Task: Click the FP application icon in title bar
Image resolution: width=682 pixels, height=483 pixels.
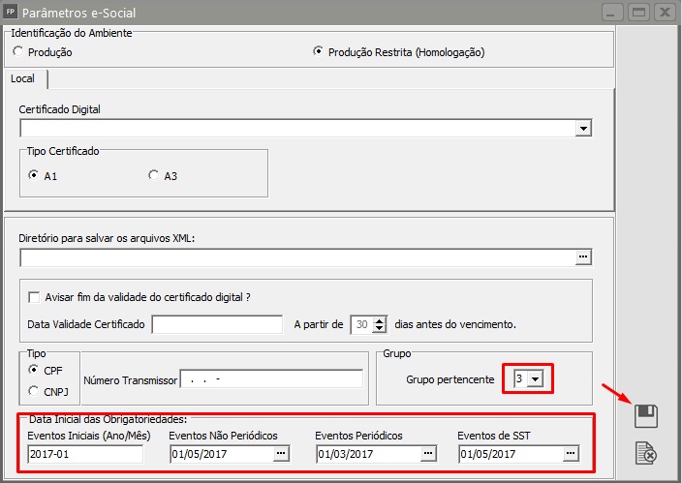Action: pos(11,12)
